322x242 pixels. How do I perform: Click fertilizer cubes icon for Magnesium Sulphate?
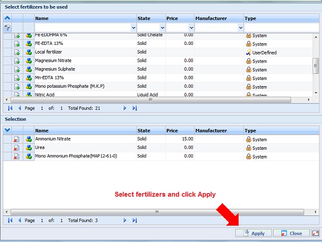(x=29, y=69)
